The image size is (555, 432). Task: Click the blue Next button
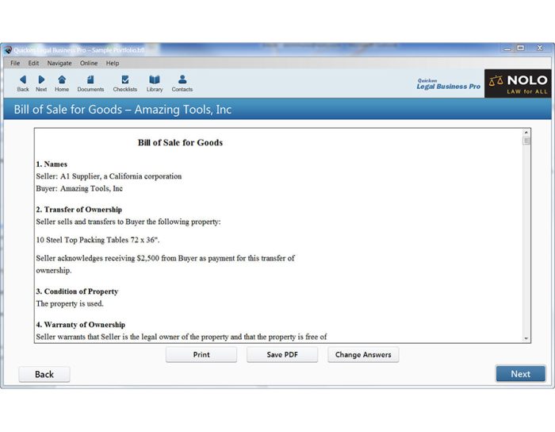[x=520, y=374]
